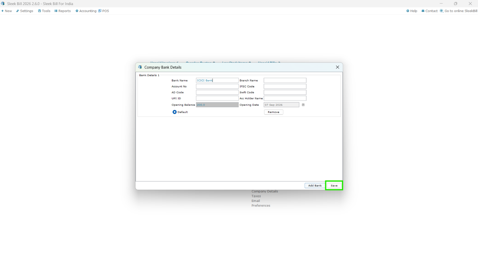Click the Add Bank button
This screenshot has width=478, height=254.
coord(315,186)
